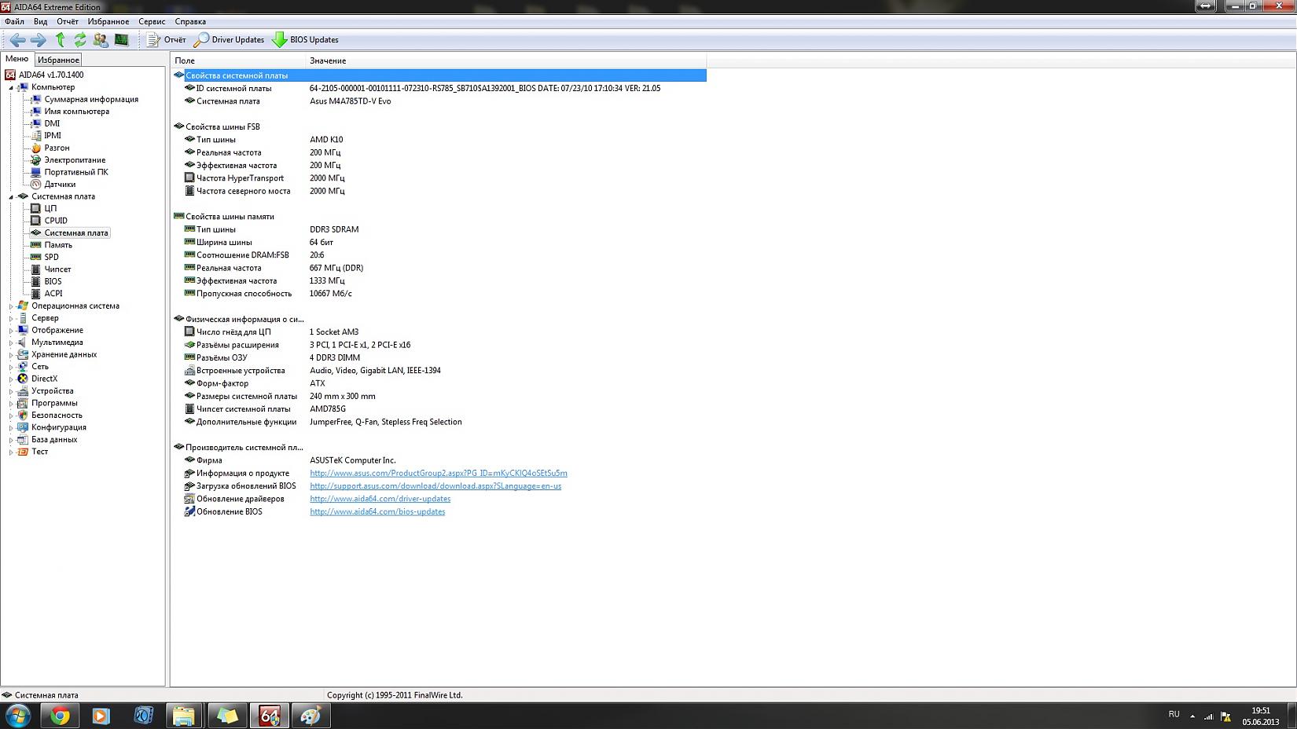The width and height of the screenshot is (1297, 729).
Task: Expand the Отображение tree node
Action: pos(11,331)
